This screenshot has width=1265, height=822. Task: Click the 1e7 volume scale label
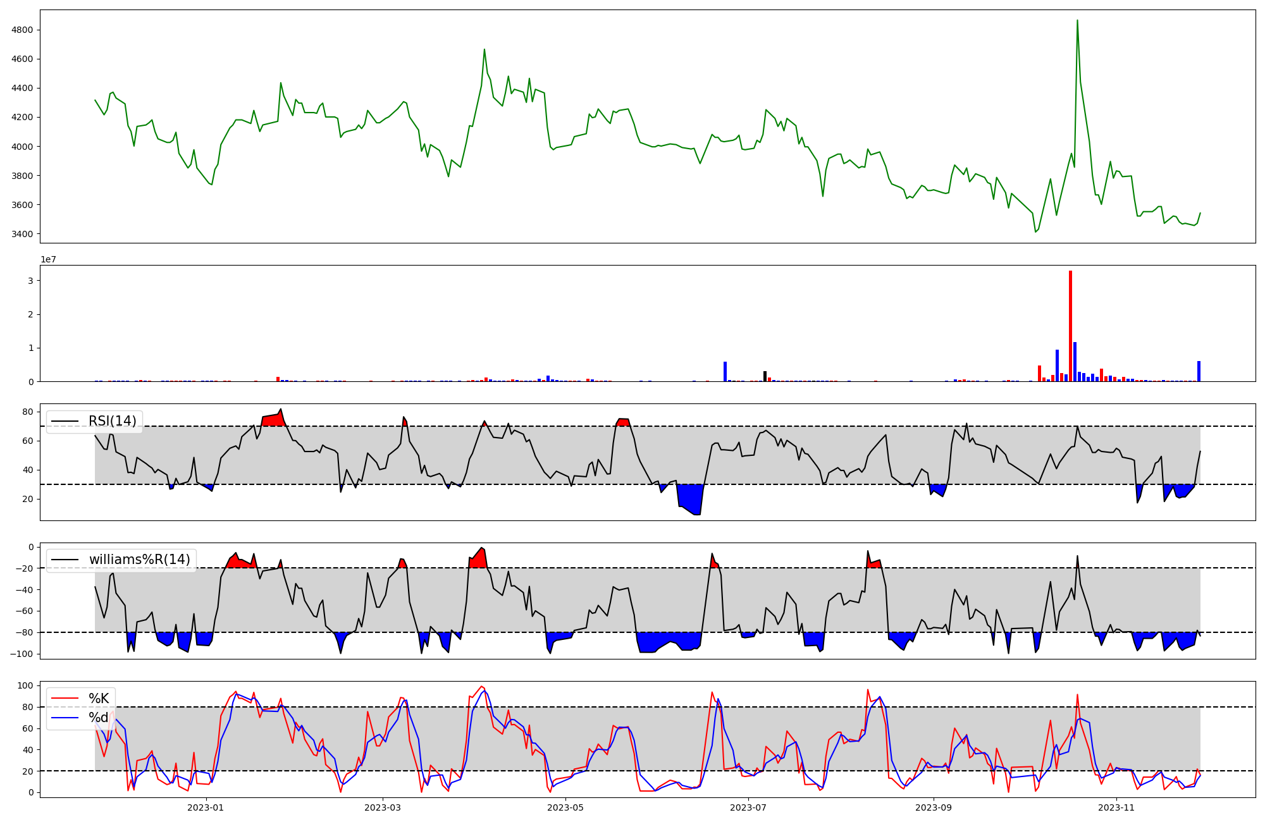[x=48, y=259]
